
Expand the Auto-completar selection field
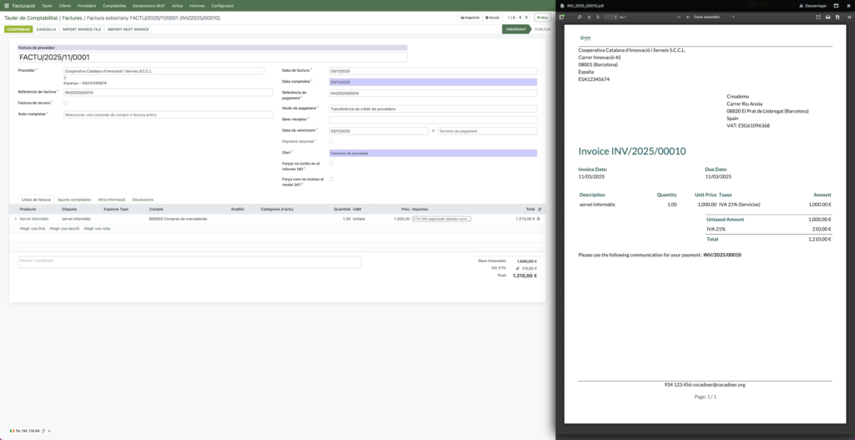point(168,114)
